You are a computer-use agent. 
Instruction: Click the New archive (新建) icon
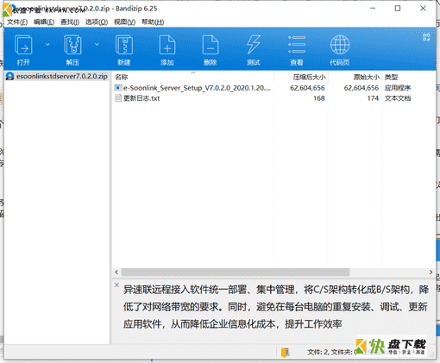[124, 45]
